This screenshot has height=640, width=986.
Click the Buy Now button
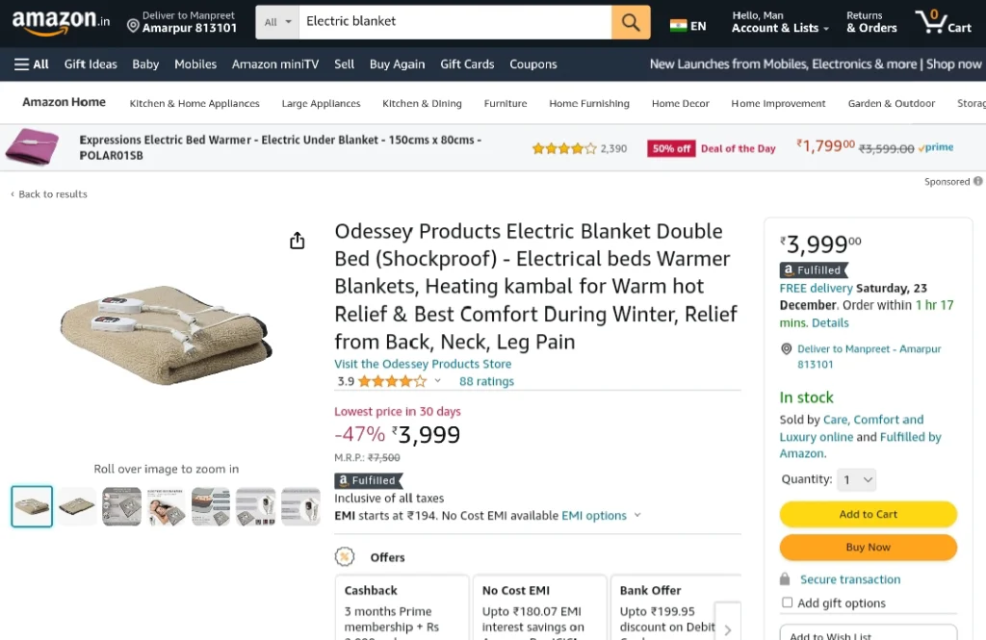[x=868, y=547]
